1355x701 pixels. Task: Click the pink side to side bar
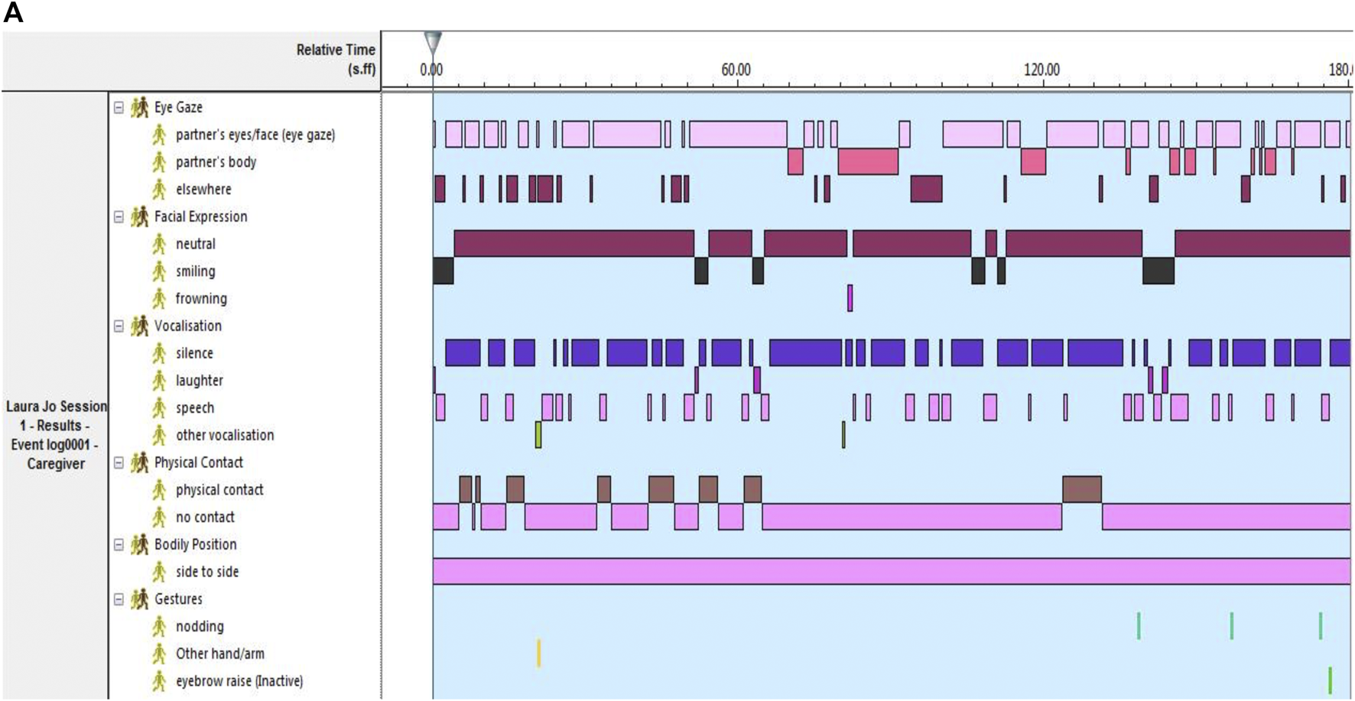click(891, 572)
